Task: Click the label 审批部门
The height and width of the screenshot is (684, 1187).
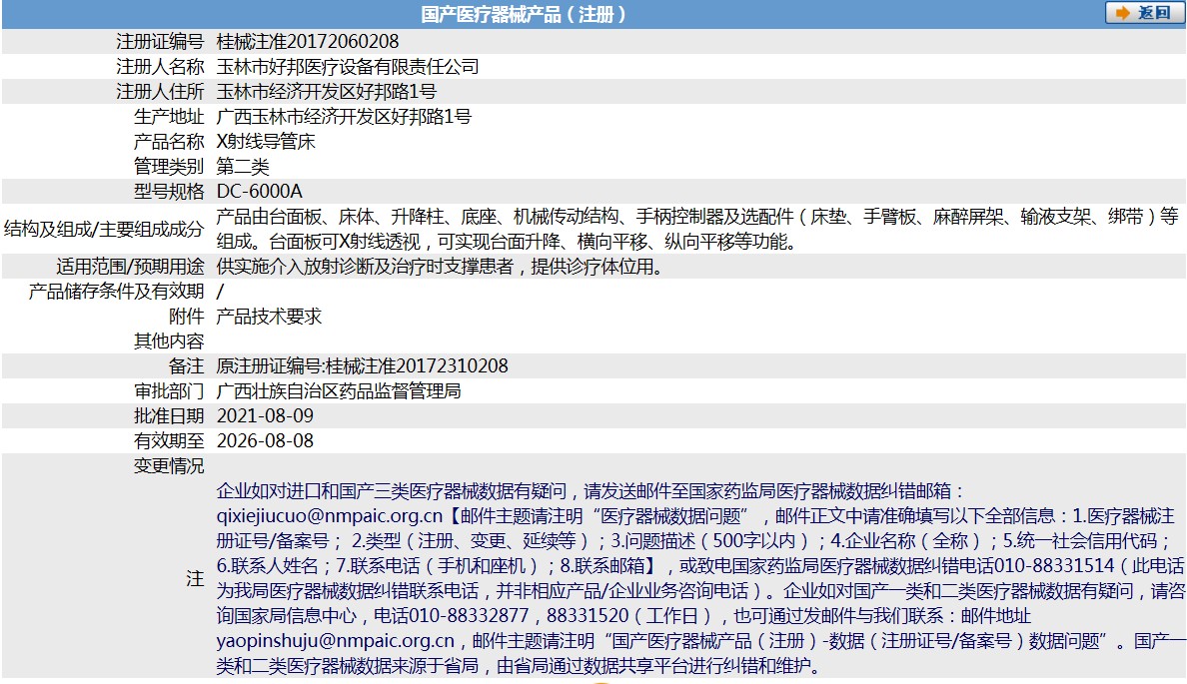Action: [169, 391]
